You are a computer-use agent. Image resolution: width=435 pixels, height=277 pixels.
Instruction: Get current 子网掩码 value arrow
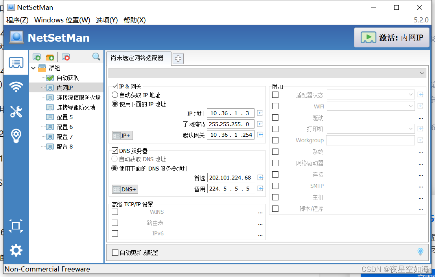pyautogui.click(x=260, y=124)
